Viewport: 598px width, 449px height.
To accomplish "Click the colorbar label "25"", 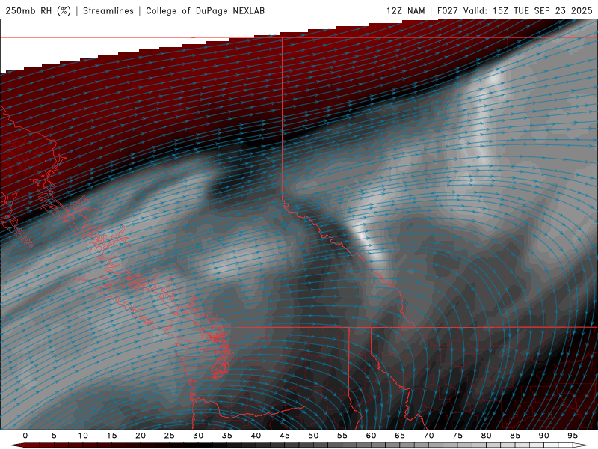I will click(170, 436).
